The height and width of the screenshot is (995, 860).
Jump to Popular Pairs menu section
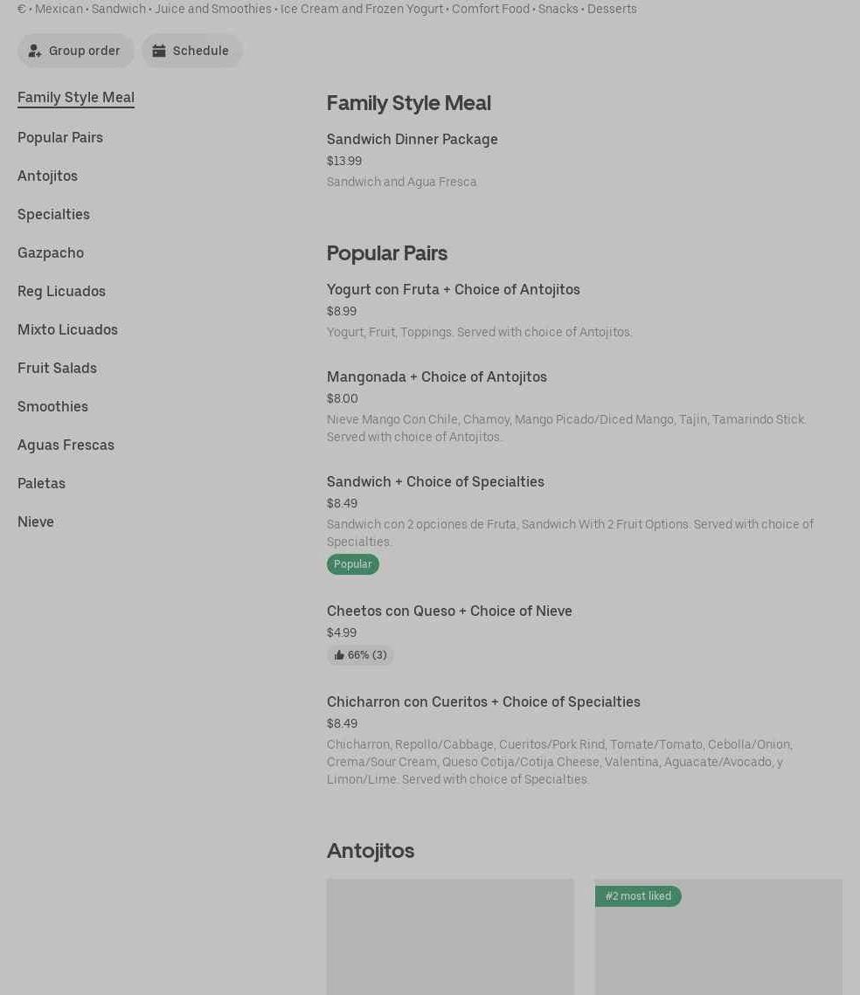(x=60, y=137)
